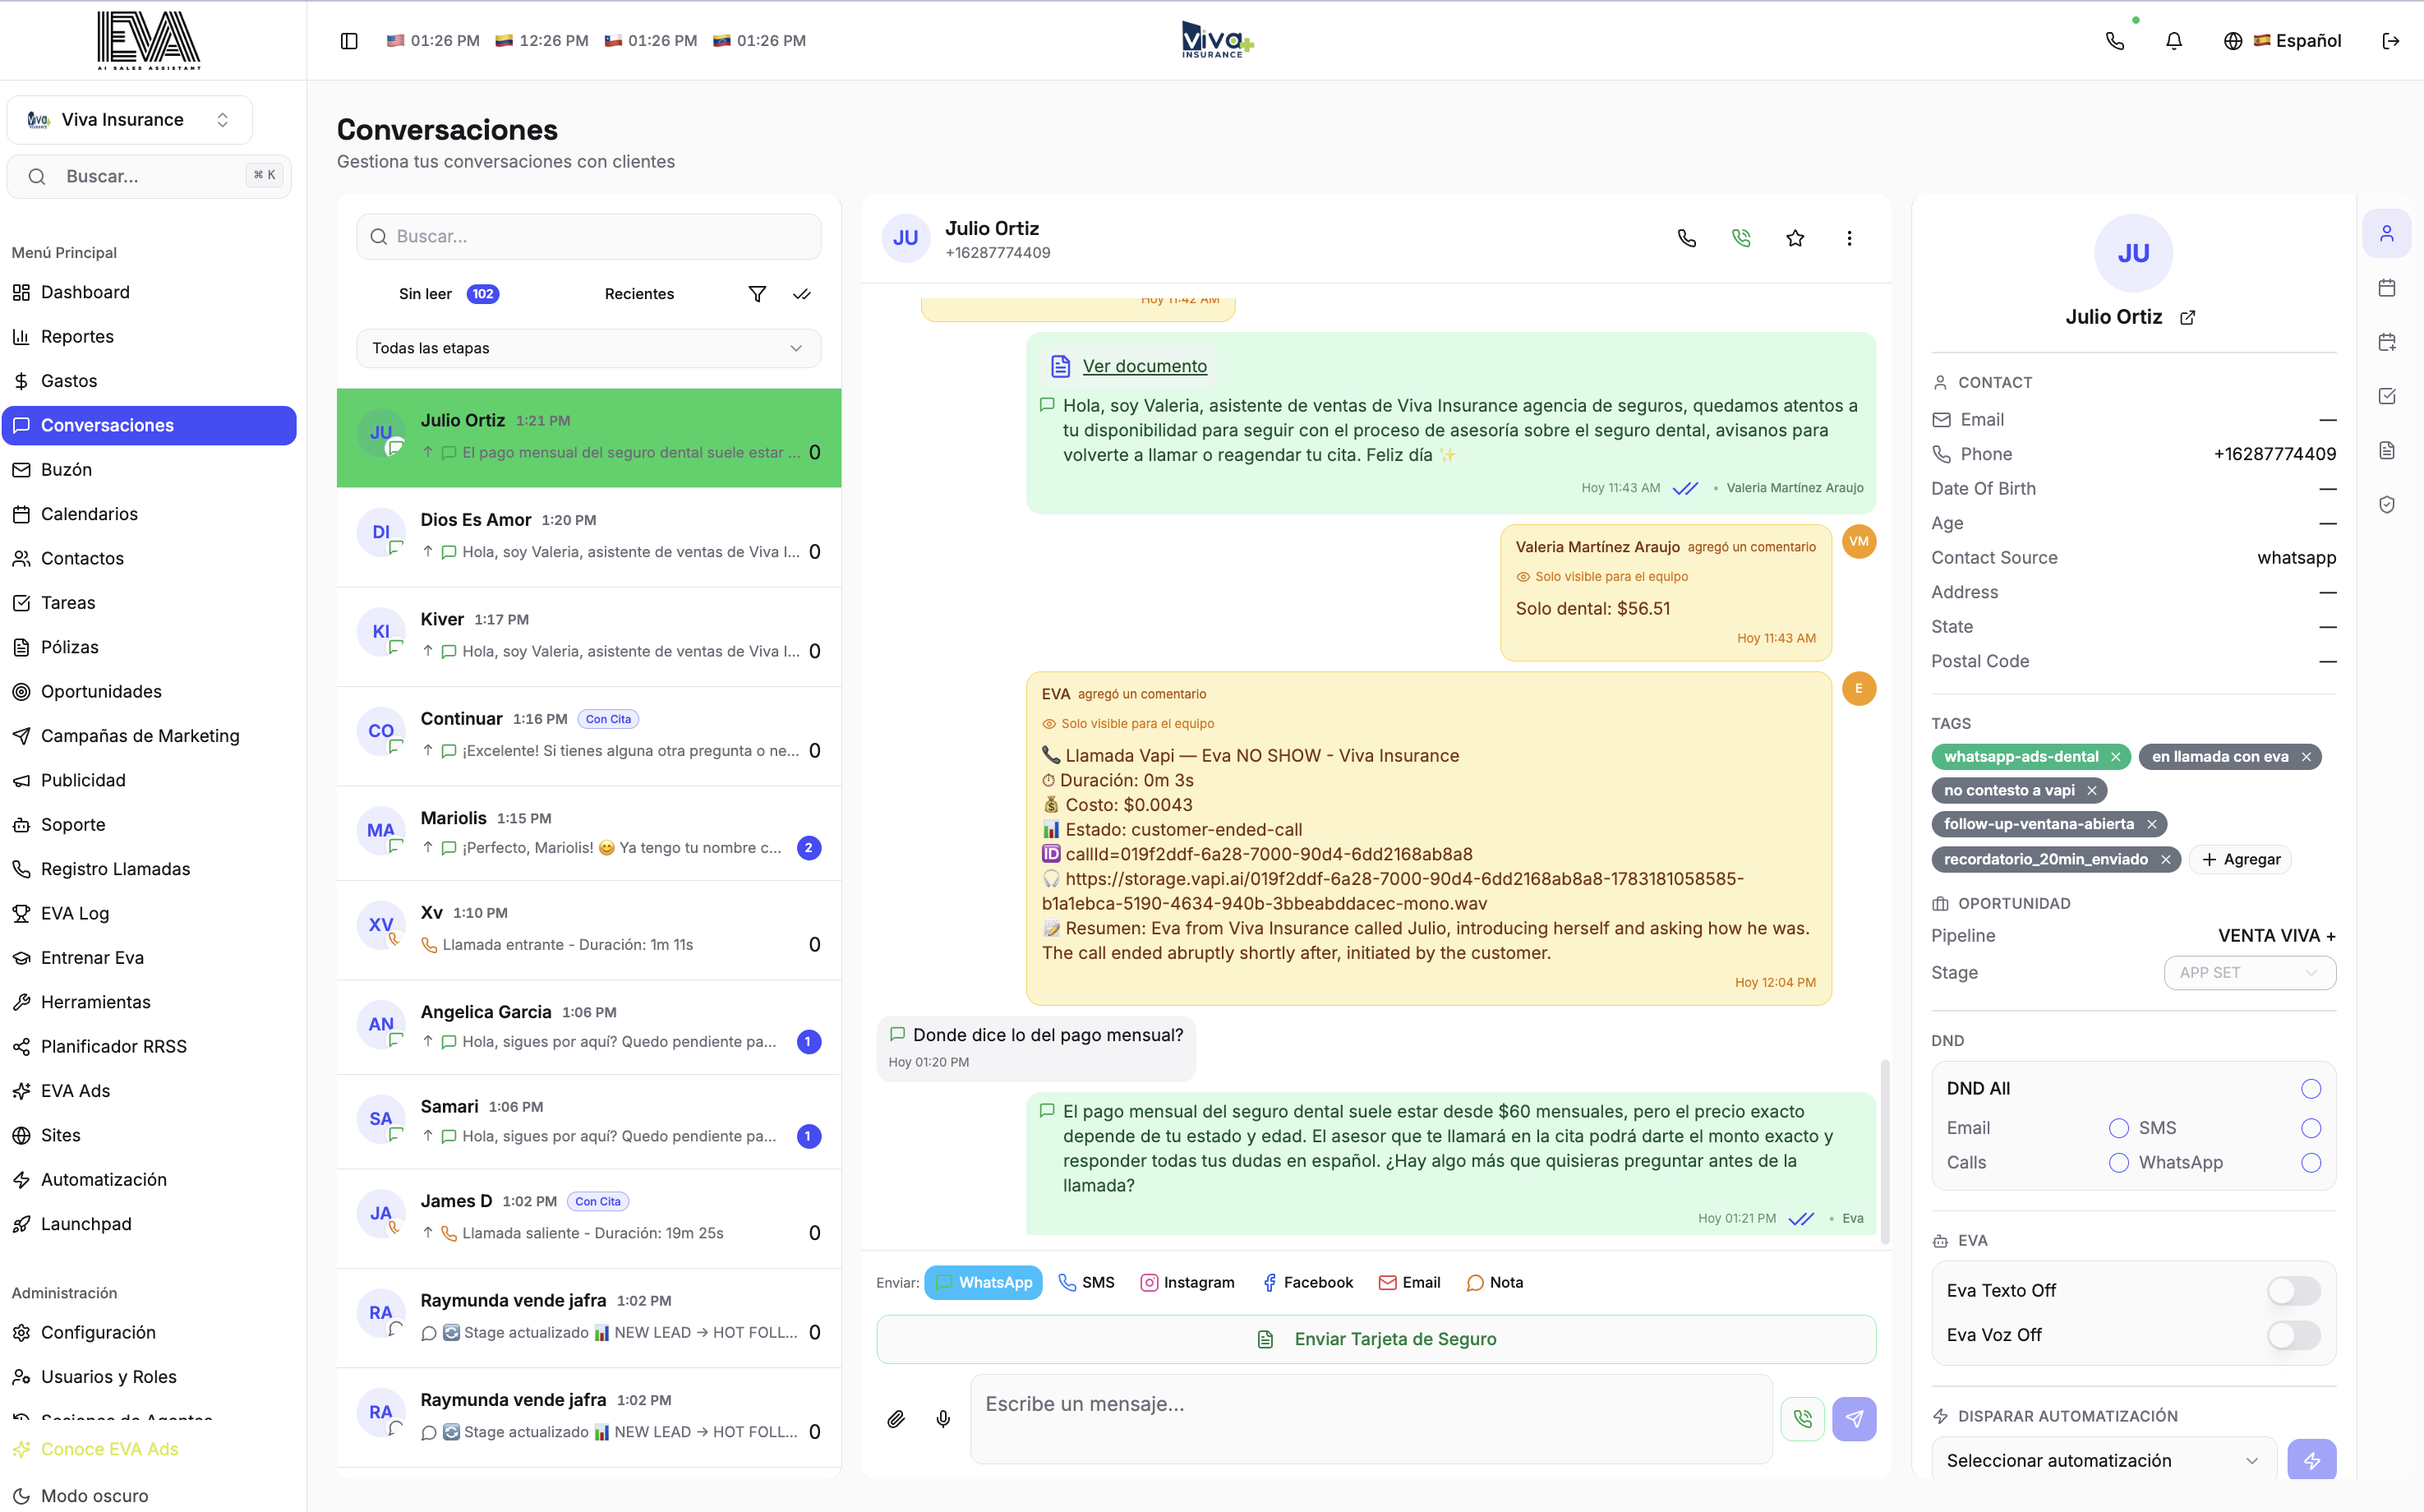
Task: Expand the Viva Insurance account switcher
Action: [129, 120]
